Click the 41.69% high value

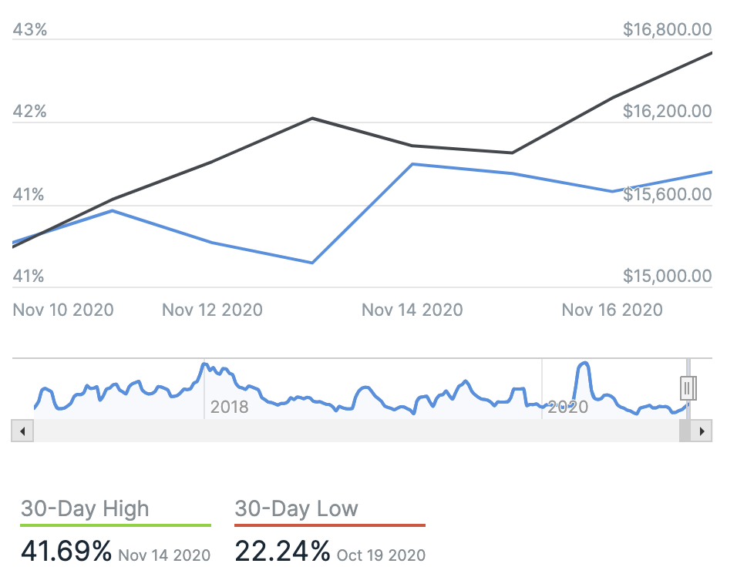[66, 552]
